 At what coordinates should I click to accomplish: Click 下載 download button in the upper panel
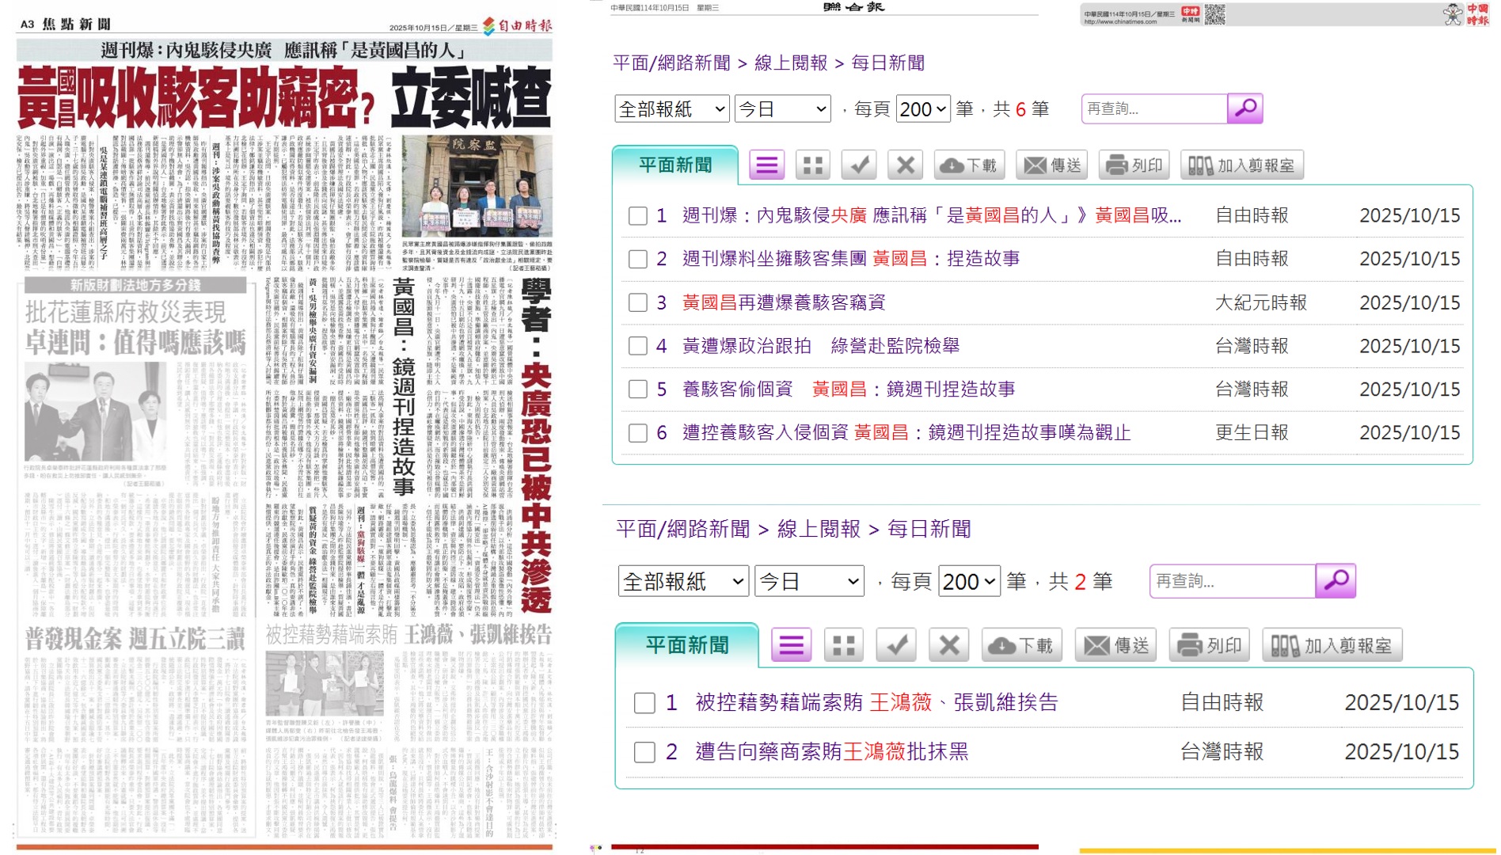click(x=970, y=165)
